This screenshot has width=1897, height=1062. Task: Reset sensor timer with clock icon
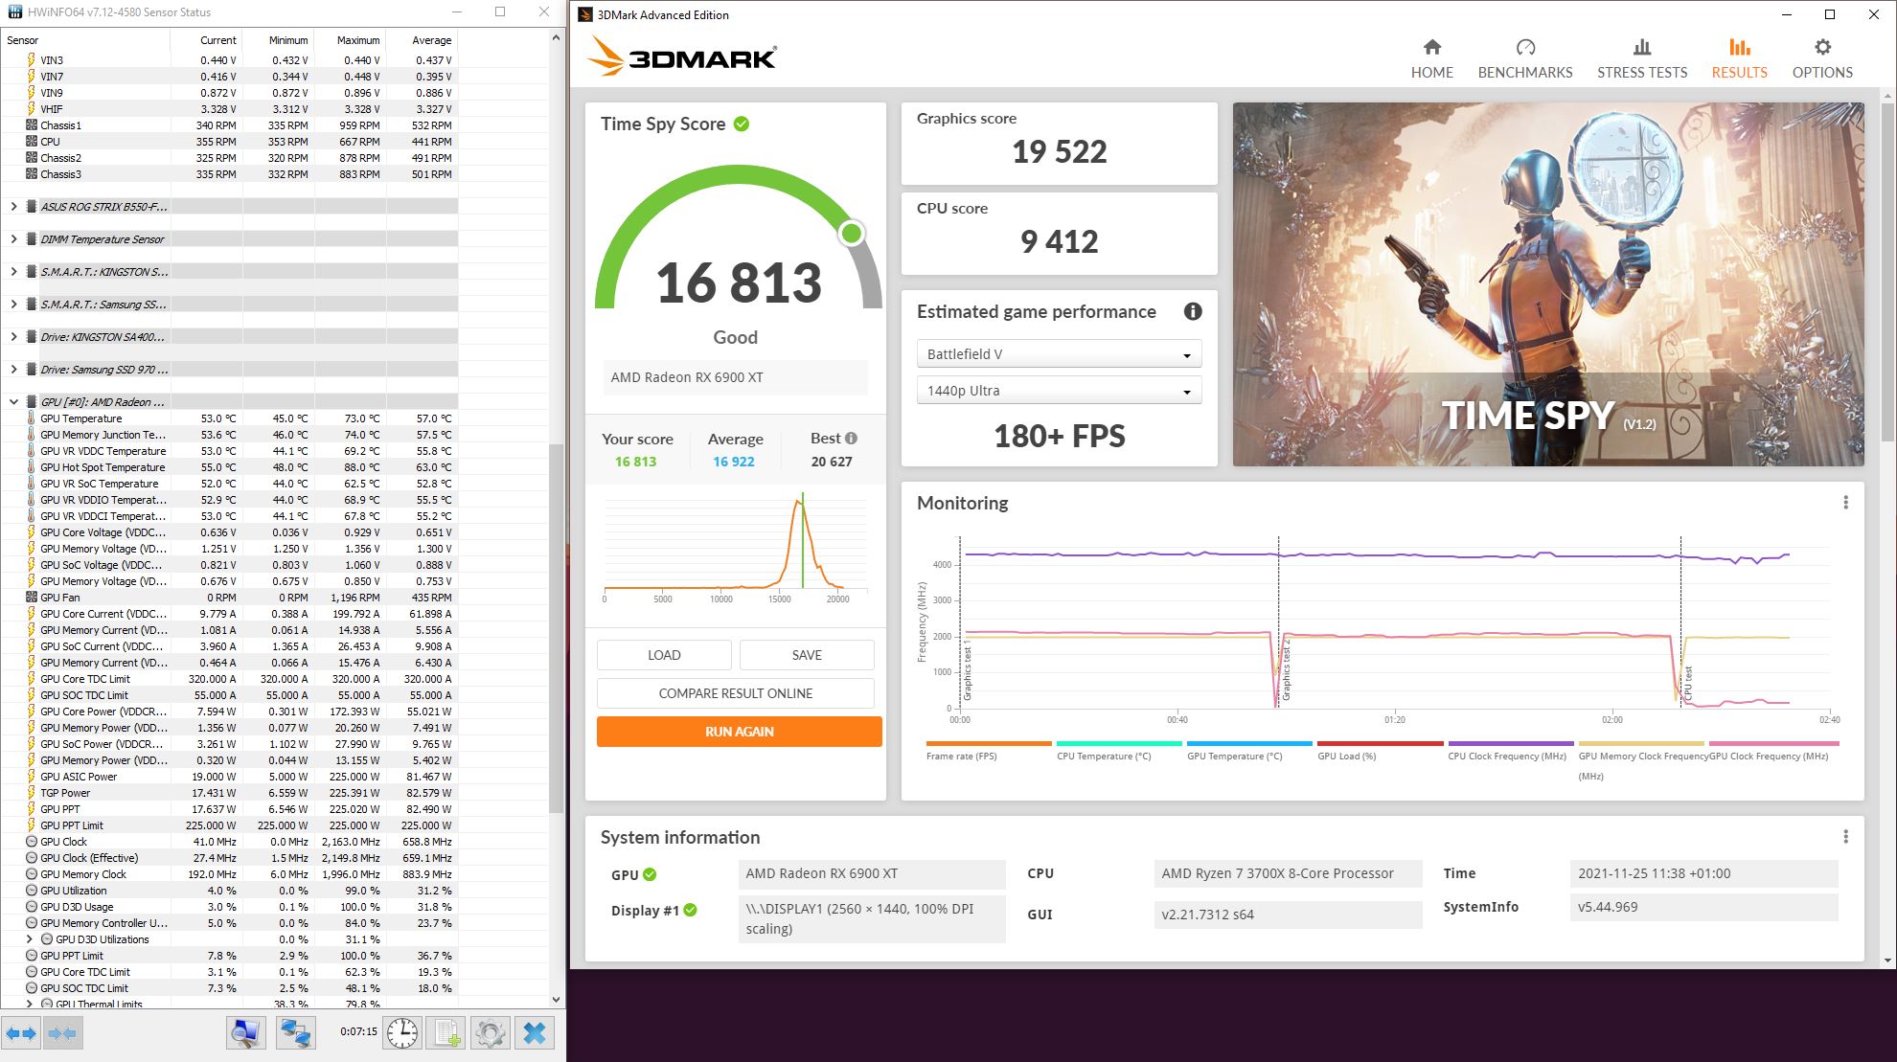(x=402, y=1033)
